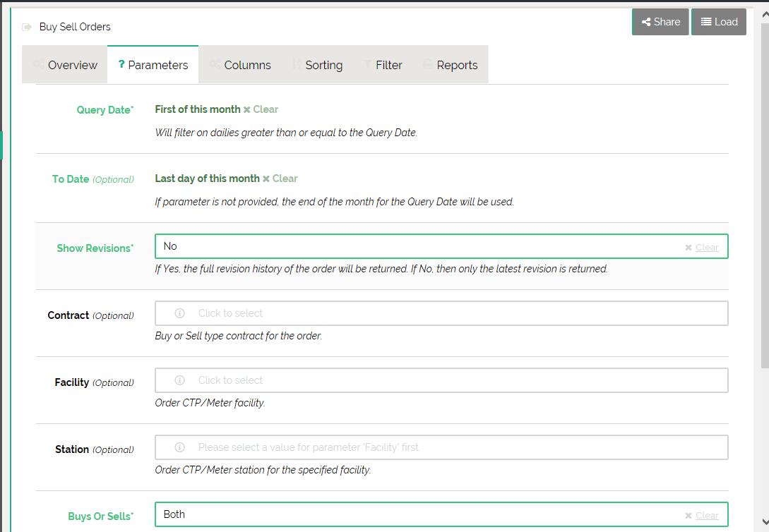Open the Buys Or Sells dropdown
Image resolution: width=769 pixels, height=532 pixels.
(x=417, y=514)
